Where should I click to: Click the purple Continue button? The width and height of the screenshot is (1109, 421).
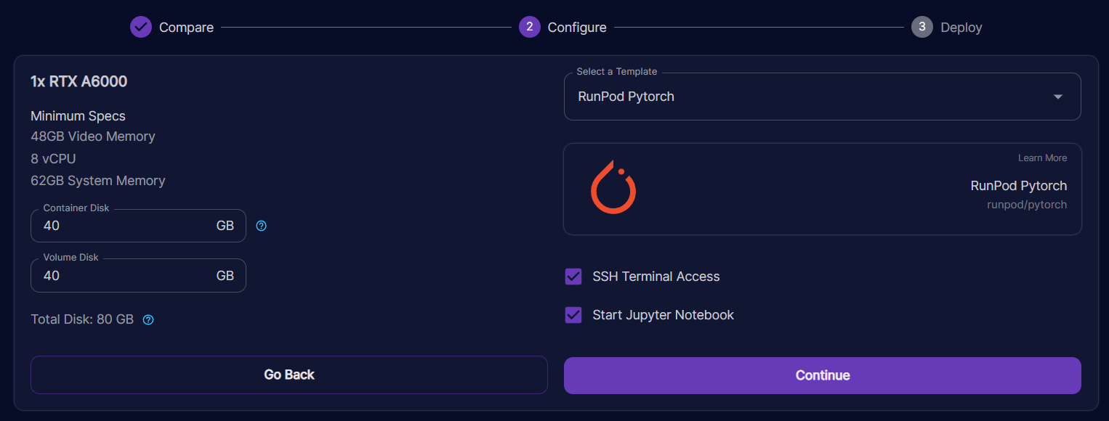click(822, 375)
